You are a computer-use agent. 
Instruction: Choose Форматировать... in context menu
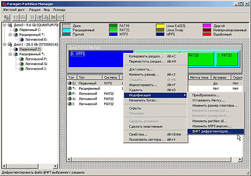tap(155, 85)
